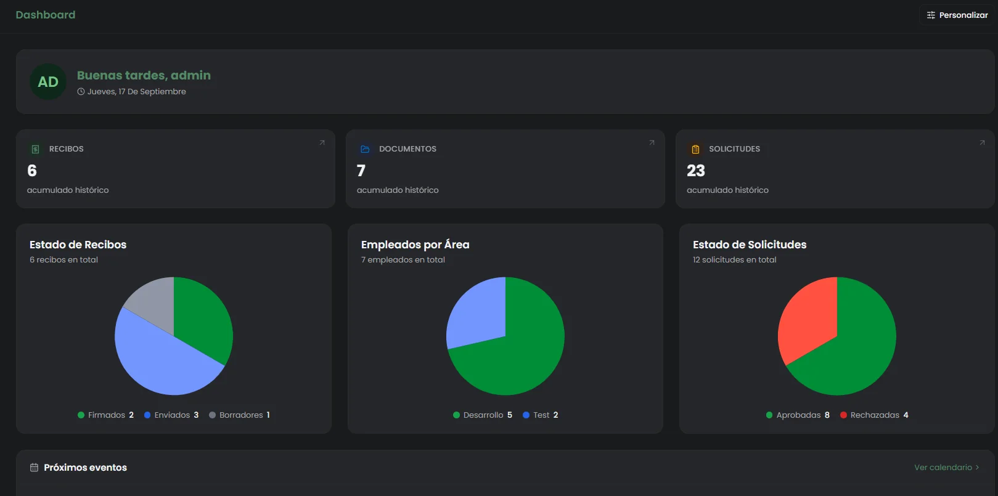The height and width of the screenshot is (496, 998).
Task: Click the Recibos count 6
Action: point(32,171)
